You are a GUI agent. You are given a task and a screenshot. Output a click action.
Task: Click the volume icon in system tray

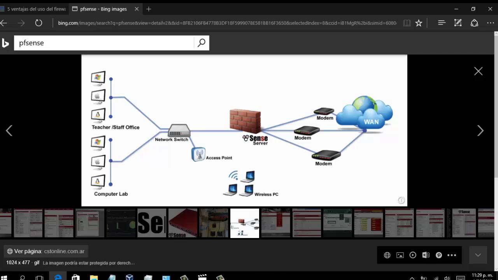click(447, 278)
